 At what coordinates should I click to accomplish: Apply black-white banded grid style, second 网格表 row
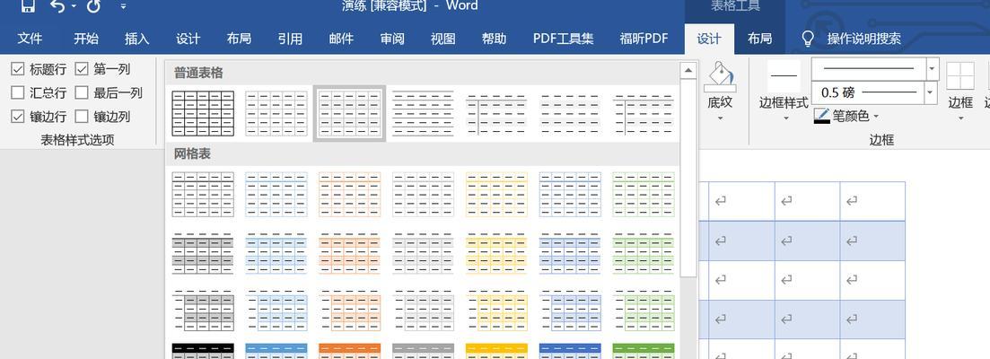coord(203,253)
